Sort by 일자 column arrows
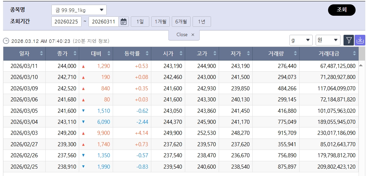The height and width of the screenshot is (176, 369). point(41,54)
